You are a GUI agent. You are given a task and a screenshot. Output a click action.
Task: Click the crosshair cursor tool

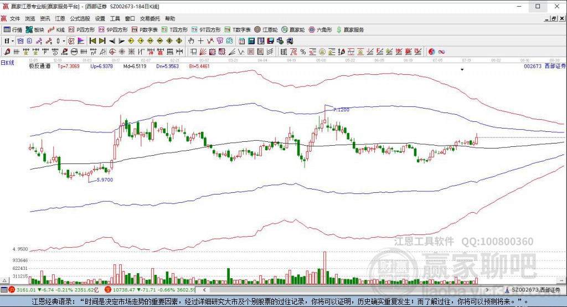(x=201, y=40)
